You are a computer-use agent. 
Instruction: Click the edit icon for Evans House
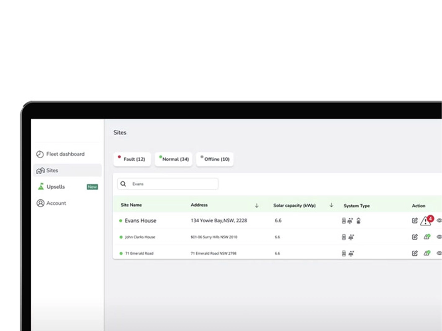pyautogui.click(x=415, y=220)
